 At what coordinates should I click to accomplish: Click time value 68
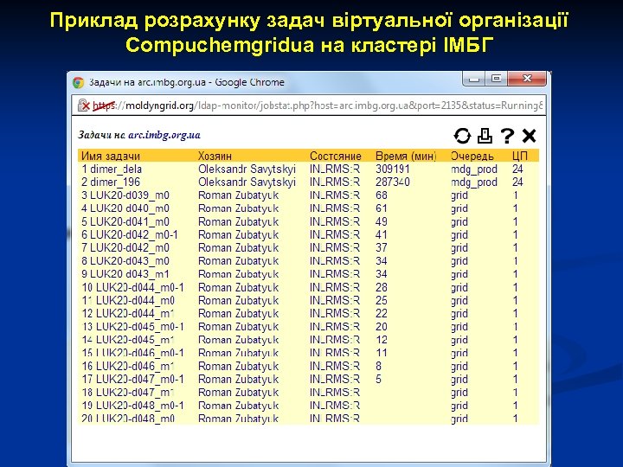[382, 195]
